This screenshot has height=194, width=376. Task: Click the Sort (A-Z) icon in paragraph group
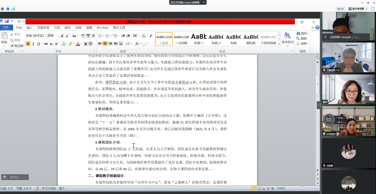click(x=144, y=36)
